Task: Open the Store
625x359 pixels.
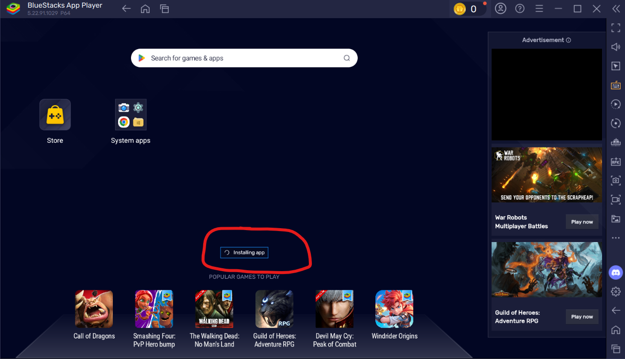Action: (55, 115)
